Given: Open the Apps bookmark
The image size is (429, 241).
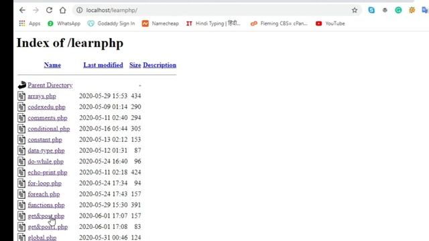Looking at the screenshot, I should (29, 23).
